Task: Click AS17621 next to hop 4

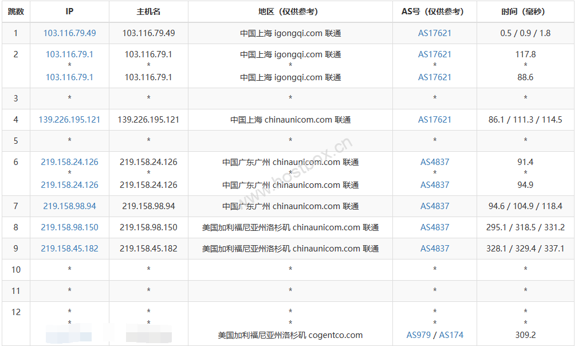Action: (x=434, y=120)
